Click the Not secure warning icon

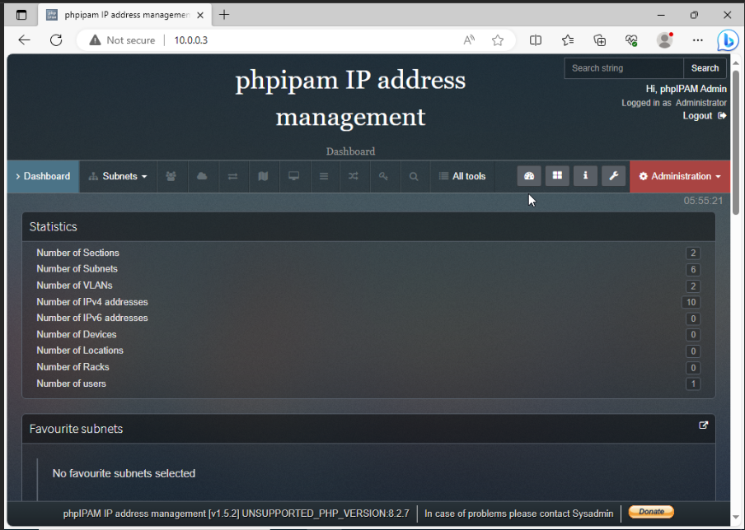coord(95,40)
